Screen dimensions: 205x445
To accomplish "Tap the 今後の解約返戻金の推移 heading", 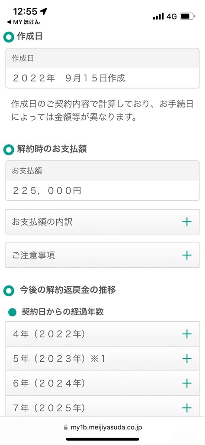I will pyautogui.click(x=67, y=290).
